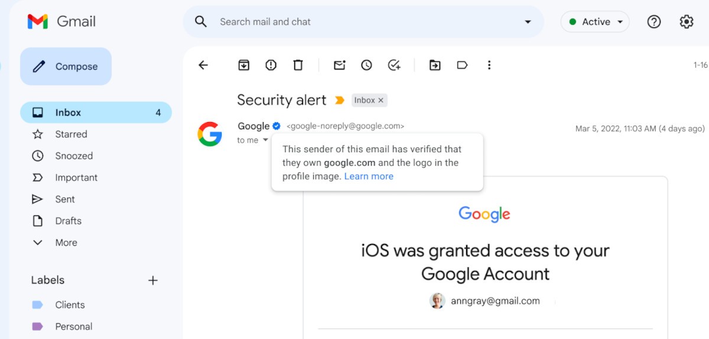Image resolution: width=709 pixels, height=339 pixels.
Task: Open the Labels tag icon in toolbar
Action: [x=462, y=65]
